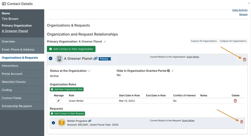The height and width of the screenshot is (136, 251).
Task: Expand the Winter Programs request row
Action: click(x=54, y=123)
